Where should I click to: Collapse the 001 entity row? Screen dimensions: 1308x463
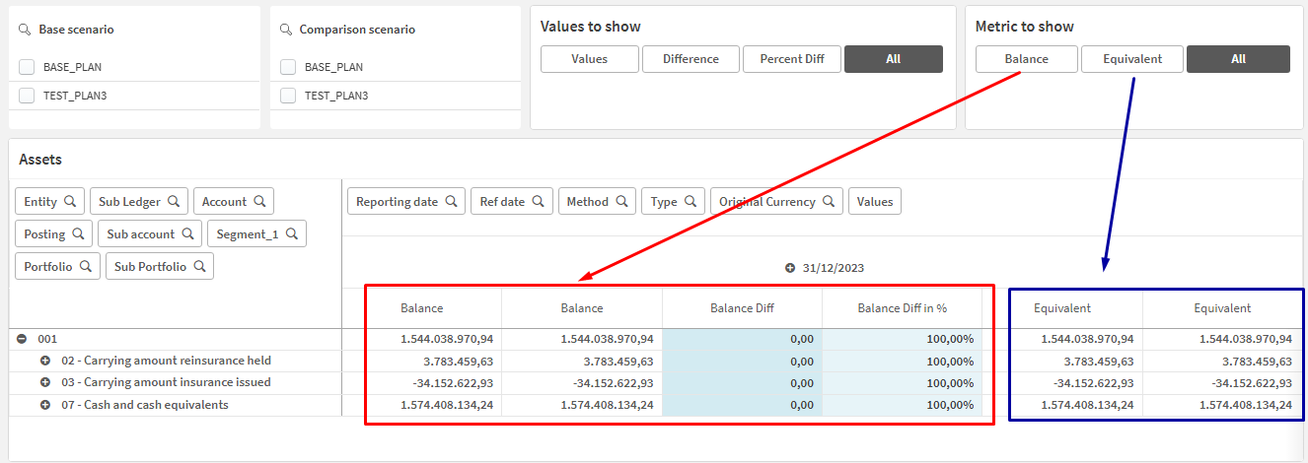(22, 339)
